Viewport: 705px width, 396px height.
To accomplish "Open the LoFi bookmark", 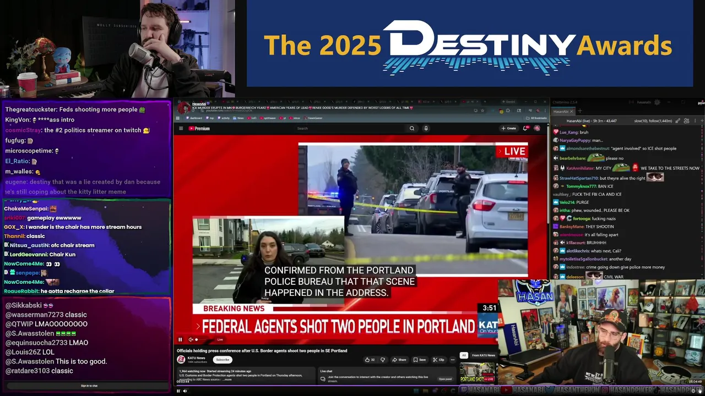I will coord(252,118).
